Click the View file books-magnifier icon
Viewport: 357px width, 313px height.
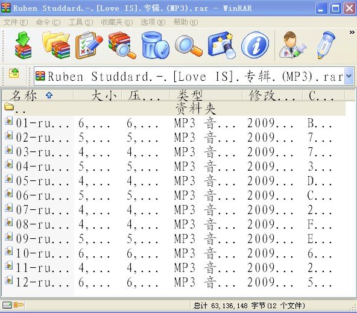[122, 45]
